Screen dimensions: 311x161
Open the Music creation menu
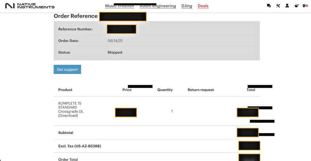tap(119, 6)
